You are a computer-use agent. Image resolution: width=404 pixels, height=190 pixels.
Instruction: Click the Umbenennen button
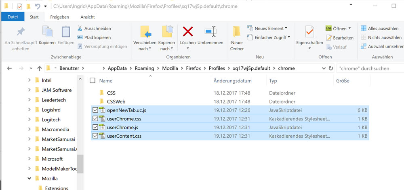click(x=210, y=35)
